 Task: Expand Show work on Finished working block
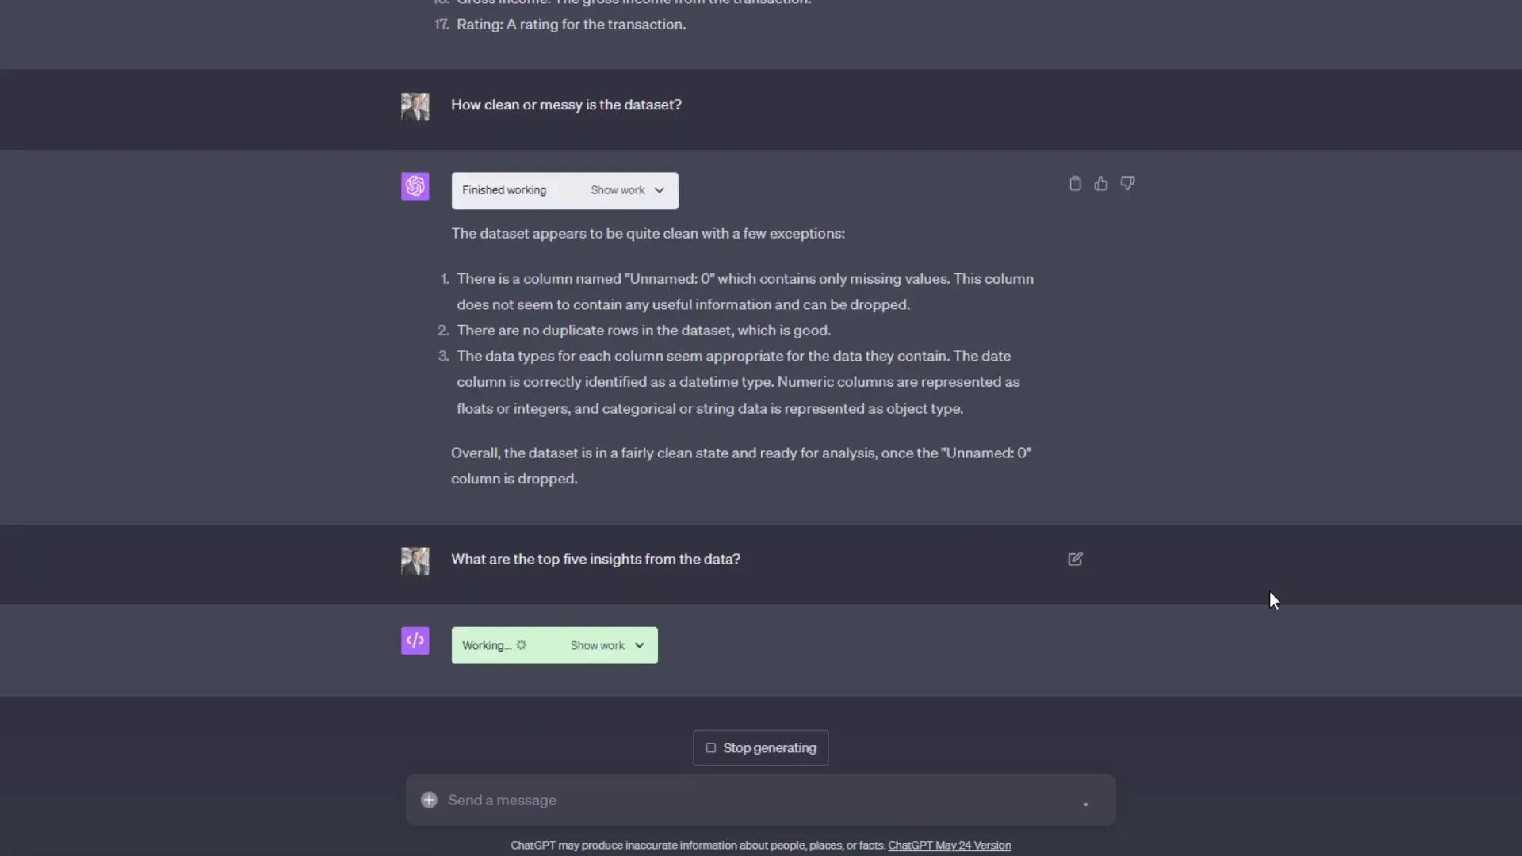click(627, 191)
